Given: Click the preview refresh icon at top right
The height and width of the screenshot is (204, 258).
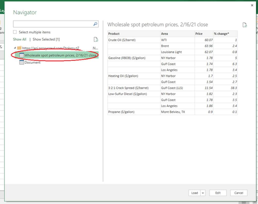Looking at the screenshot, I should pyautogui.click(x=245, y=25).
